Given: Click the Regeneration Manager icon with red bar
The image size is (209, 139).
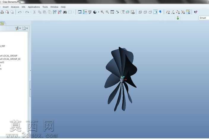Looking at the screenshot, I should [x=60, y=12].
